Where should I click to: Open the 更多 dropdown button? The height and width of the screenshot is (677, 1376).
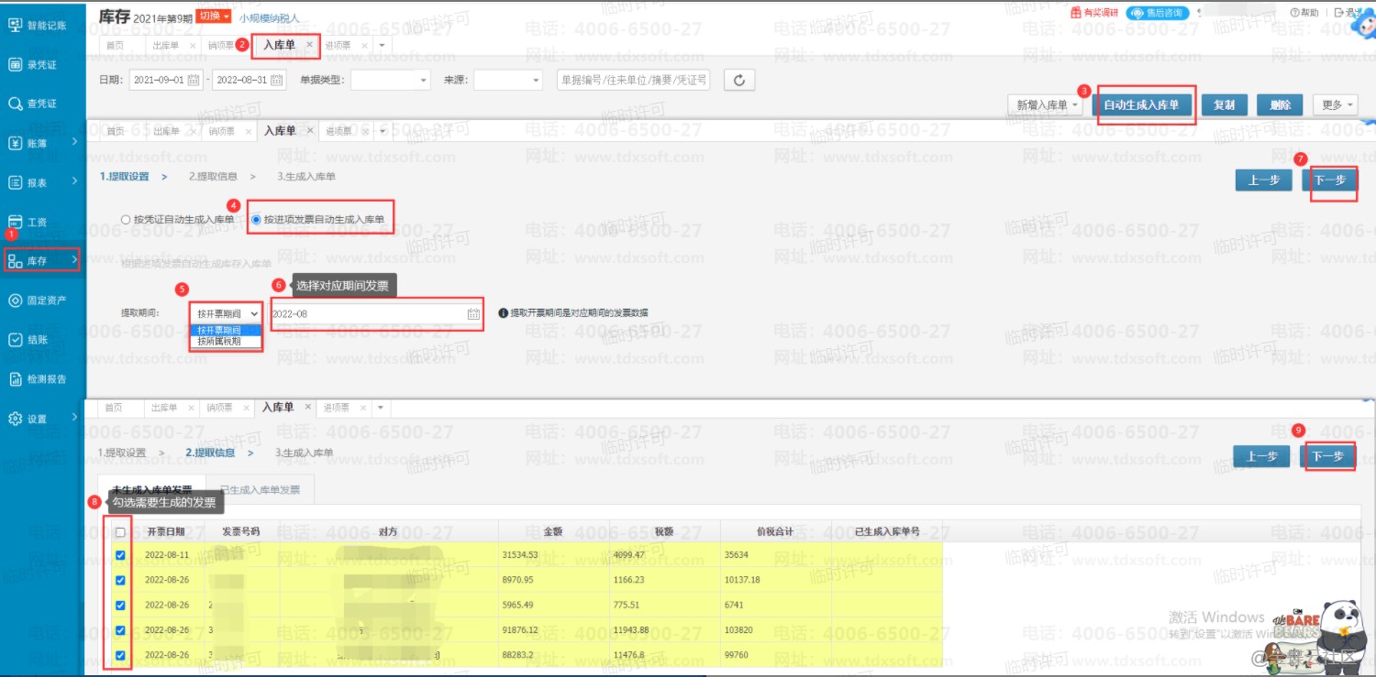(1335, 105)
